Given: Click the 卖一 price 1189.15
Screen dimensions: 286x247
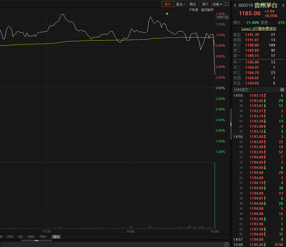Looking at the screenshot, I should coord(252,56).
